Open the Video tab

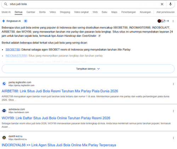(53, 12)
